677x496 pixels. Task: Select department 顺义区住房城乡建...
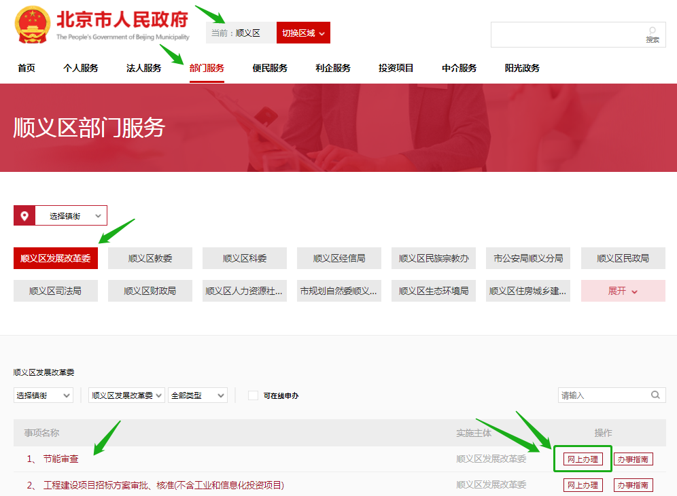tap(528, 291)
